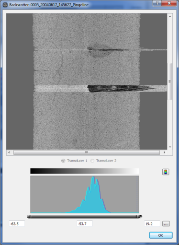Open the color map picker icon
Image resolution: width=179 pixels, height=245 pixels.
point(166,172)
